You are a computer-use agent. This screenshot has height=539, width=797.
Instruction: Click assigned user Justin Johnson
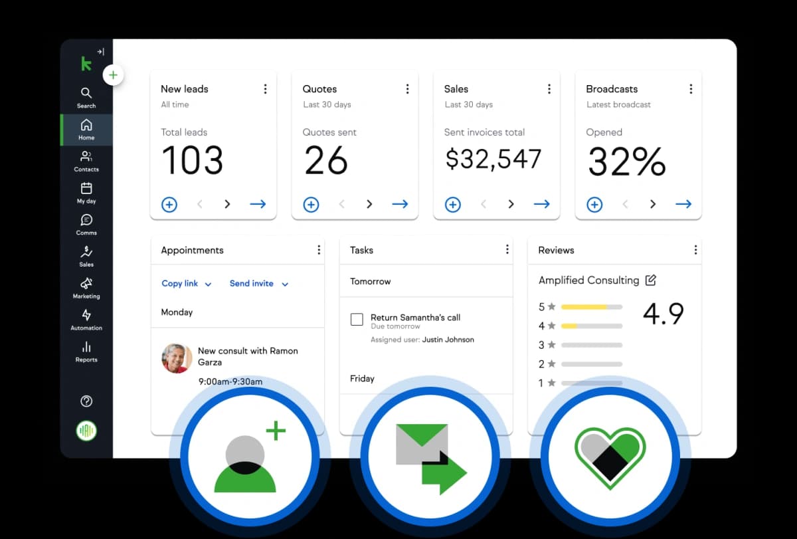click(x=448, y=340)
